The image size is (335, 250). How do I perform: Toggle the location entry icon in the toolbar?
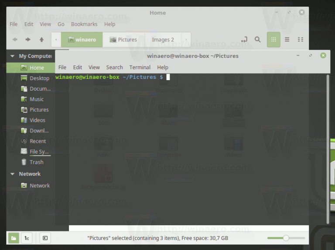(x=244, y=40)
